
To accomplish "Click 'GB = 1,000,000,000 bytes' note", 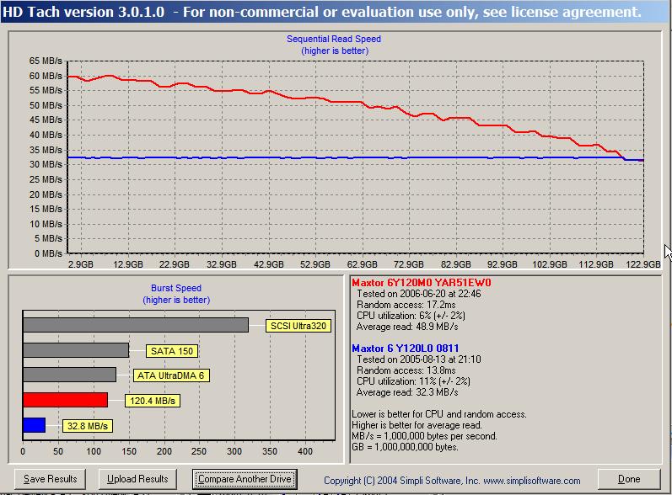I will (x=405, y=447).
